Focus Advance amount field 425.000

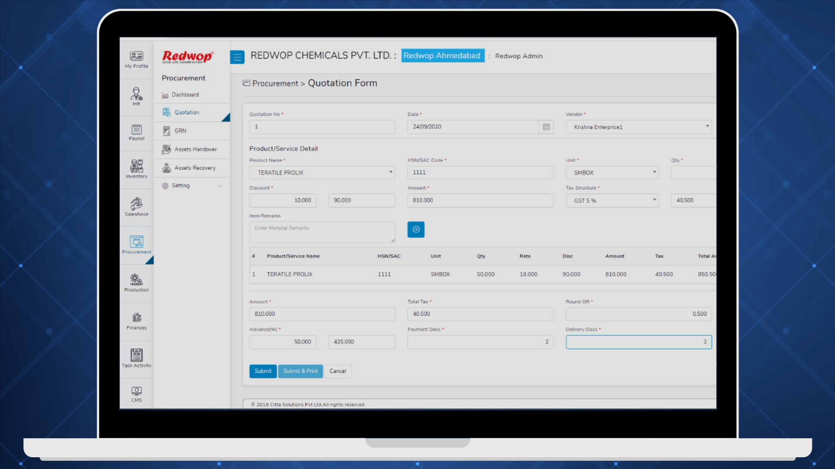point(362,342)
